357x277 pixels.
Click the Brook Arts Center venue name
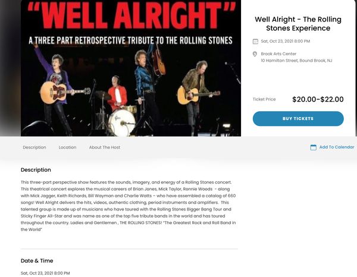tap(278, 54)
